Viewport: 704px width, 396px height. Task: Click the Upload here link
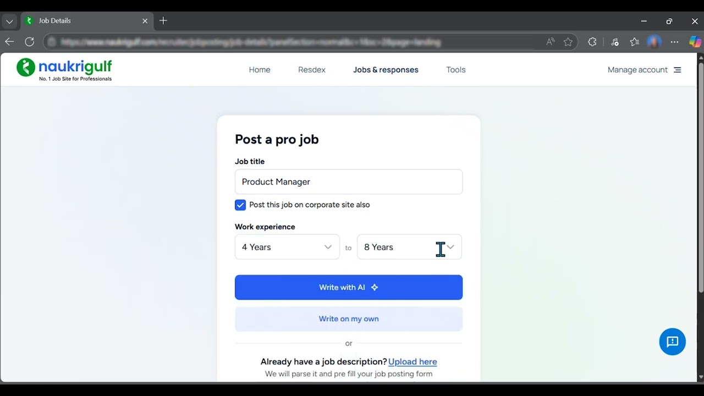pyautogui.click(x=413, y=361)
